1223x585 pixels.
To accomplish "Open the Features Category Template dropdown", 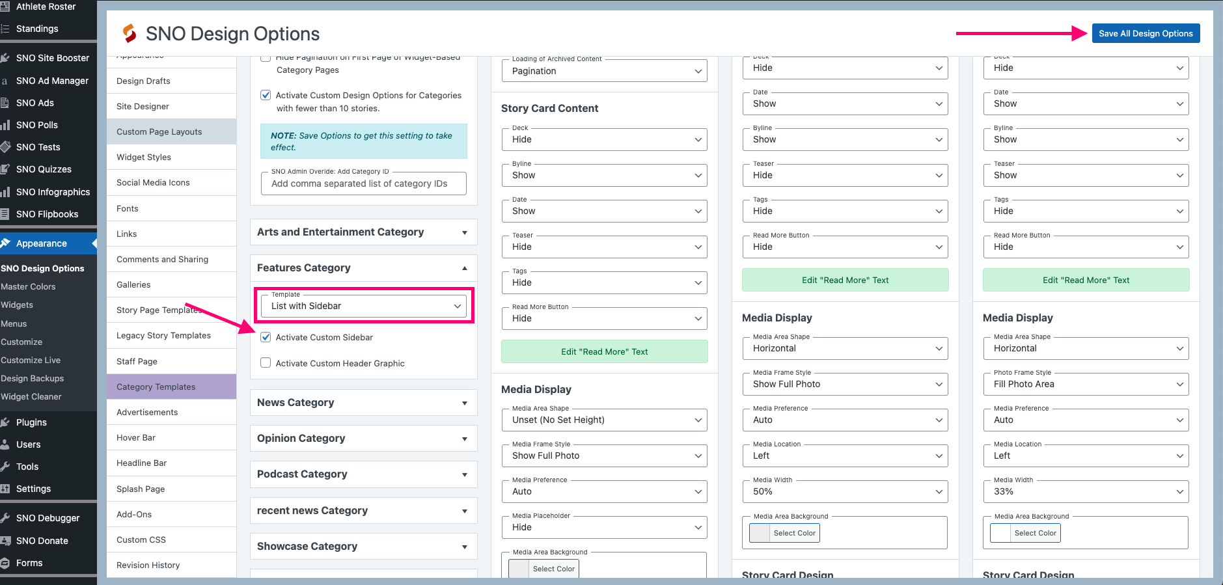I will click(x=364, y=306).
